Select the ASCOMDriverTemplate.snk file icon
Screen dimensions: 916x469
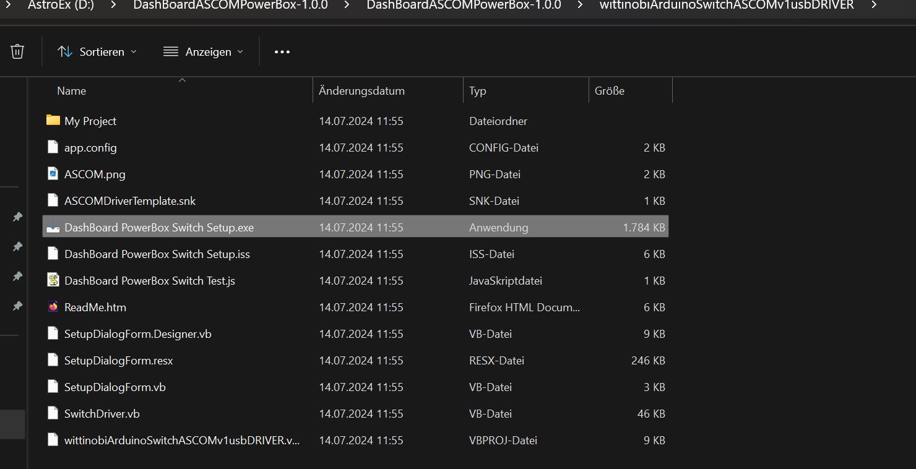pos(53,200)
